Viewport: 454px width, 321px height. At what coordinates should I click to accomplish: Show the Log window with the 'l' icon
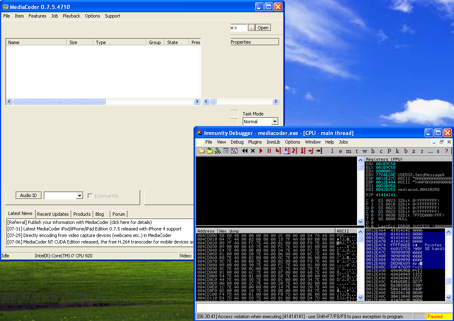pos(332,151)
